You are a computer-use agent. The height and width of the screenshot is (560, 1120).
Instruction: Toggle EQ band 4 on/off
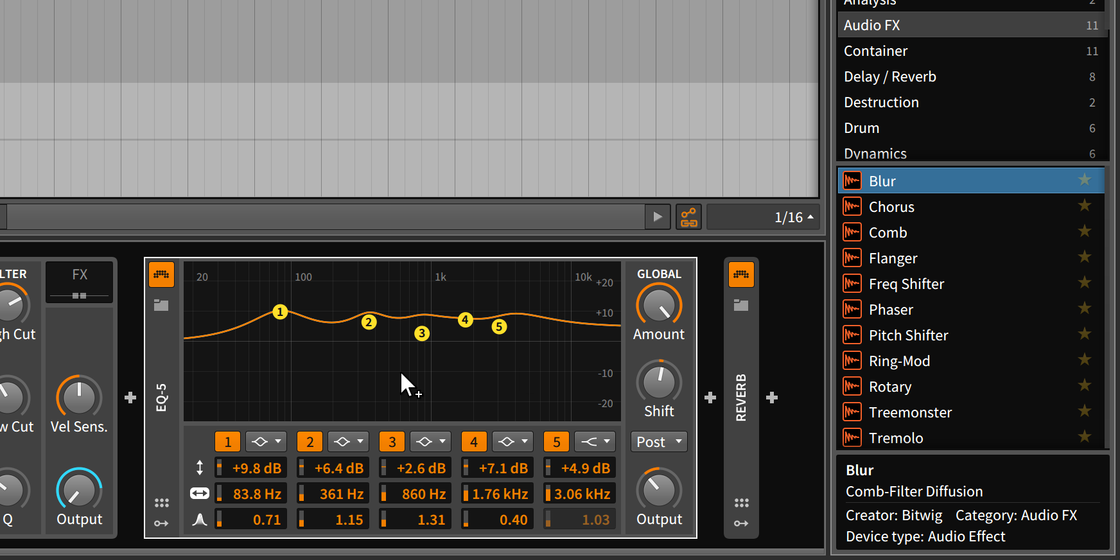474,442
